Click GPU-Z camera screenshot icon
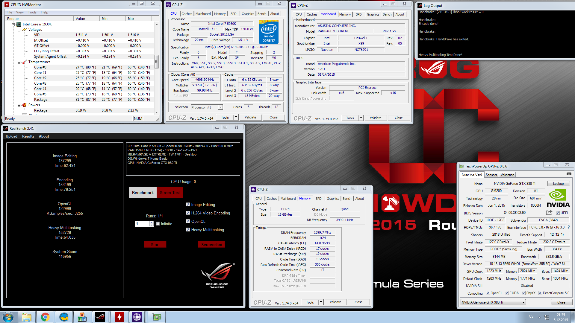 [569, 174]
